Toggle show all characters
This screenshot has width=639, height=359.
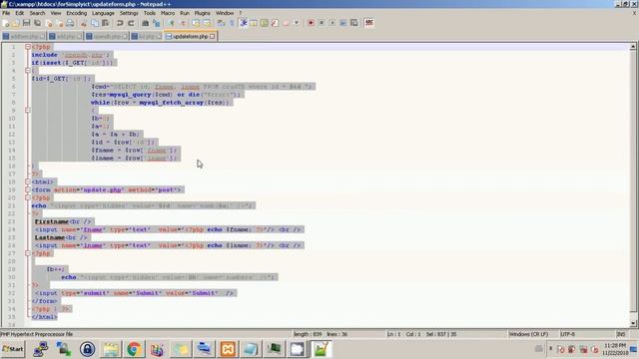232,23
